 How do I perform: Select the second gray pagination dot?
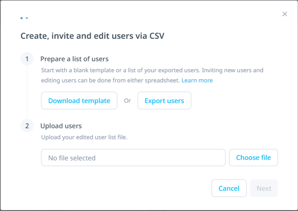(x=27, y=18)
